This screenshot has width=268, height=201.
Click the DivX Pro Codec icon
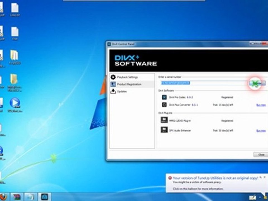(164, 97)
